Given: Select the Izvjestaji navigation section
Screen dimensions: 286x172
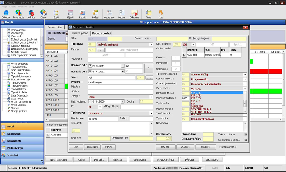Looking at the screenshot, I should pos(22,155).
